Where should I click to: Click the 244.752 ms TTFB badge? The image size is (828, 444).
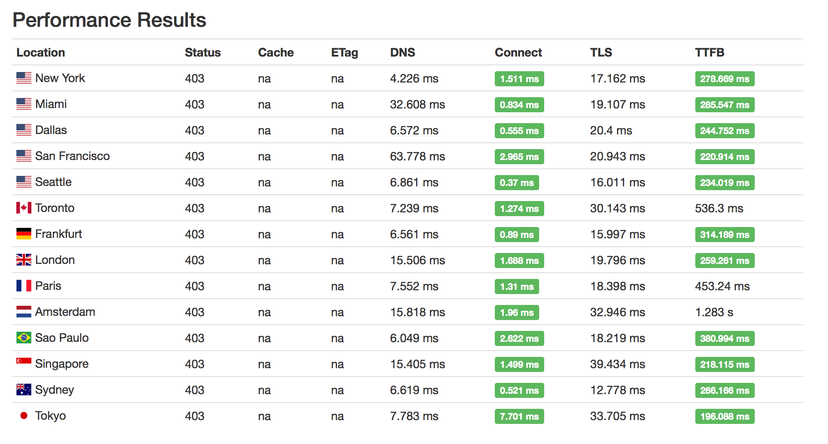725,131
